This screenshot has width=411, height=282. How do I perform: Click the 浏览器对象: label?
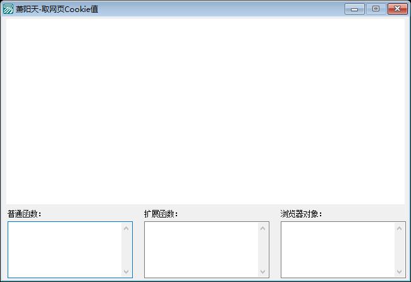(x=301, y=214)
